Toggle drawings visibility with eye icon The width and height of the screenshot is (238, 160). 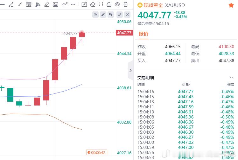117,4
